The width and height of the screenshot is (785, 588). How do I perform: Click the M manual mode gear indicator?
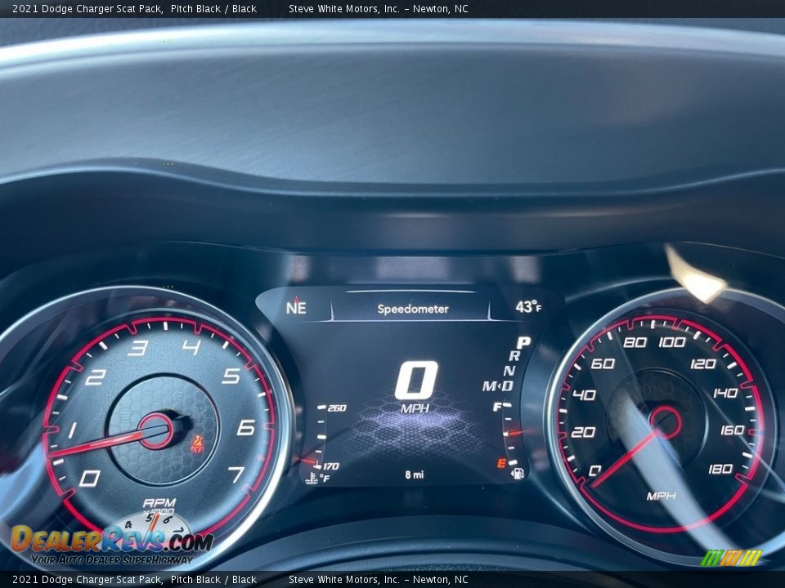[489, 386]
